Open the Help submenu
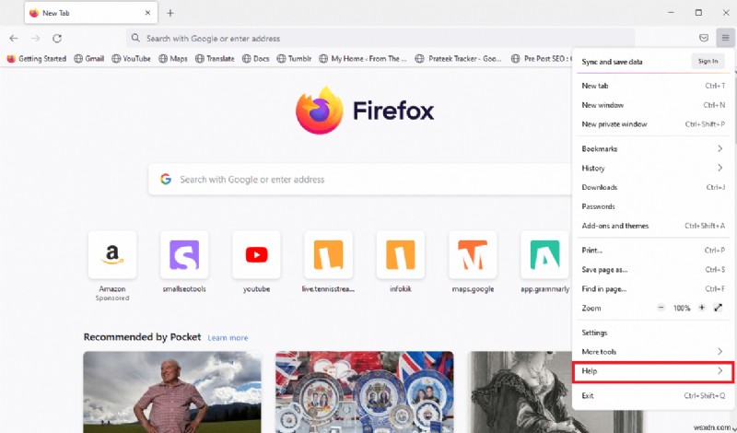This screenshot has width=737, height=433. pos(653,371)
